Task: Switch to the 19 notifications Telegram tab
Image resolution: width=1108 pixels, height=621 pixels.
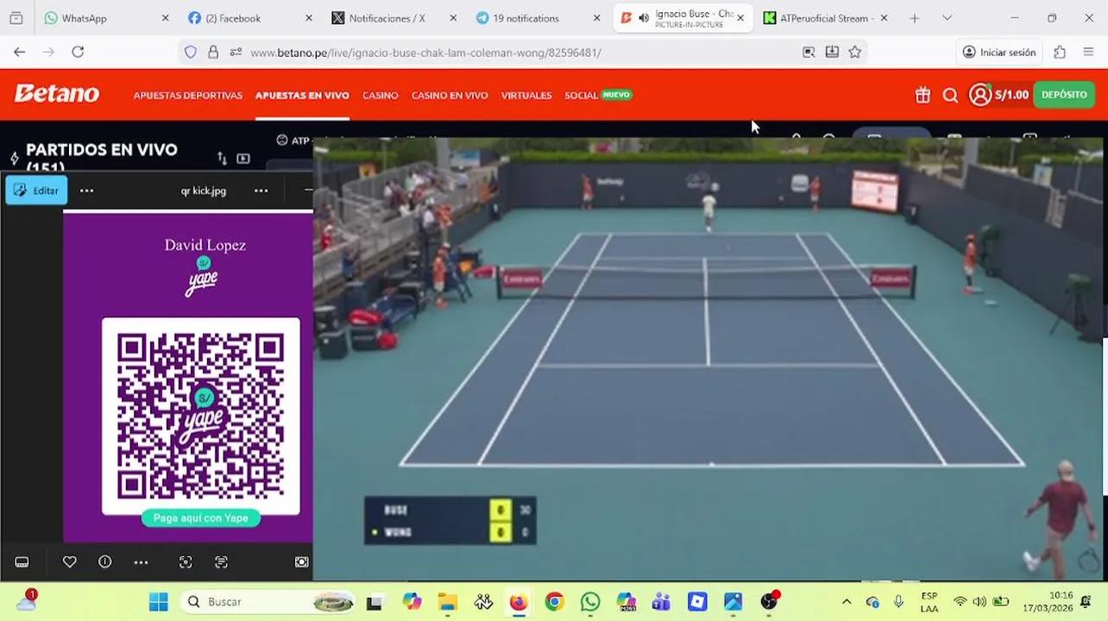Action: click(538, 17)
